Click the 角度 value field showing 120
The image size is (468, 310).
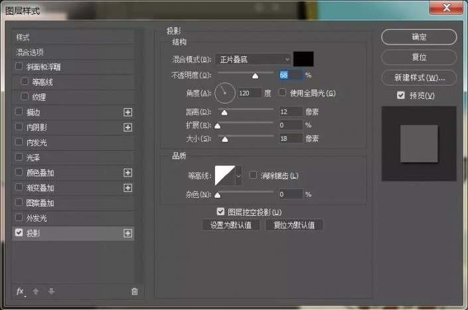tap(250, 93)
